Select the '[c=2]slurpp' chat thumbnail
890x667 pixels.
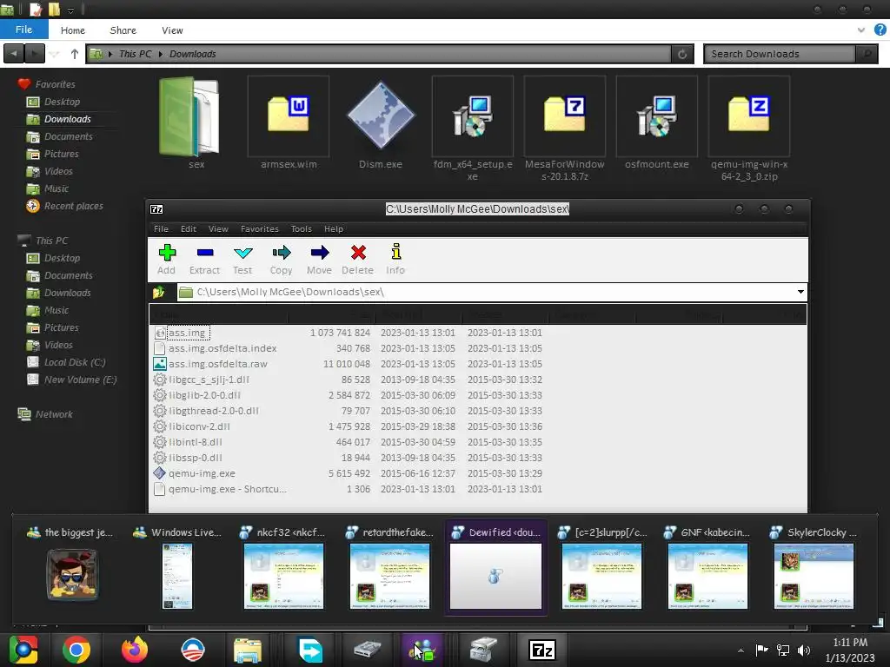tap(601, 567)
